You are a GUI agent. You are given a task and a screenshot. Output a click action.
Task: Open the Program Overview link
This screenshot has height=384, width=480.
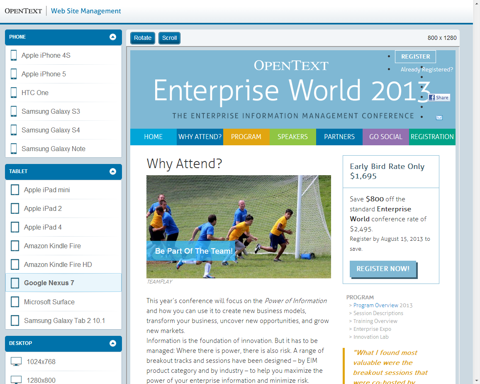point(376,305)
